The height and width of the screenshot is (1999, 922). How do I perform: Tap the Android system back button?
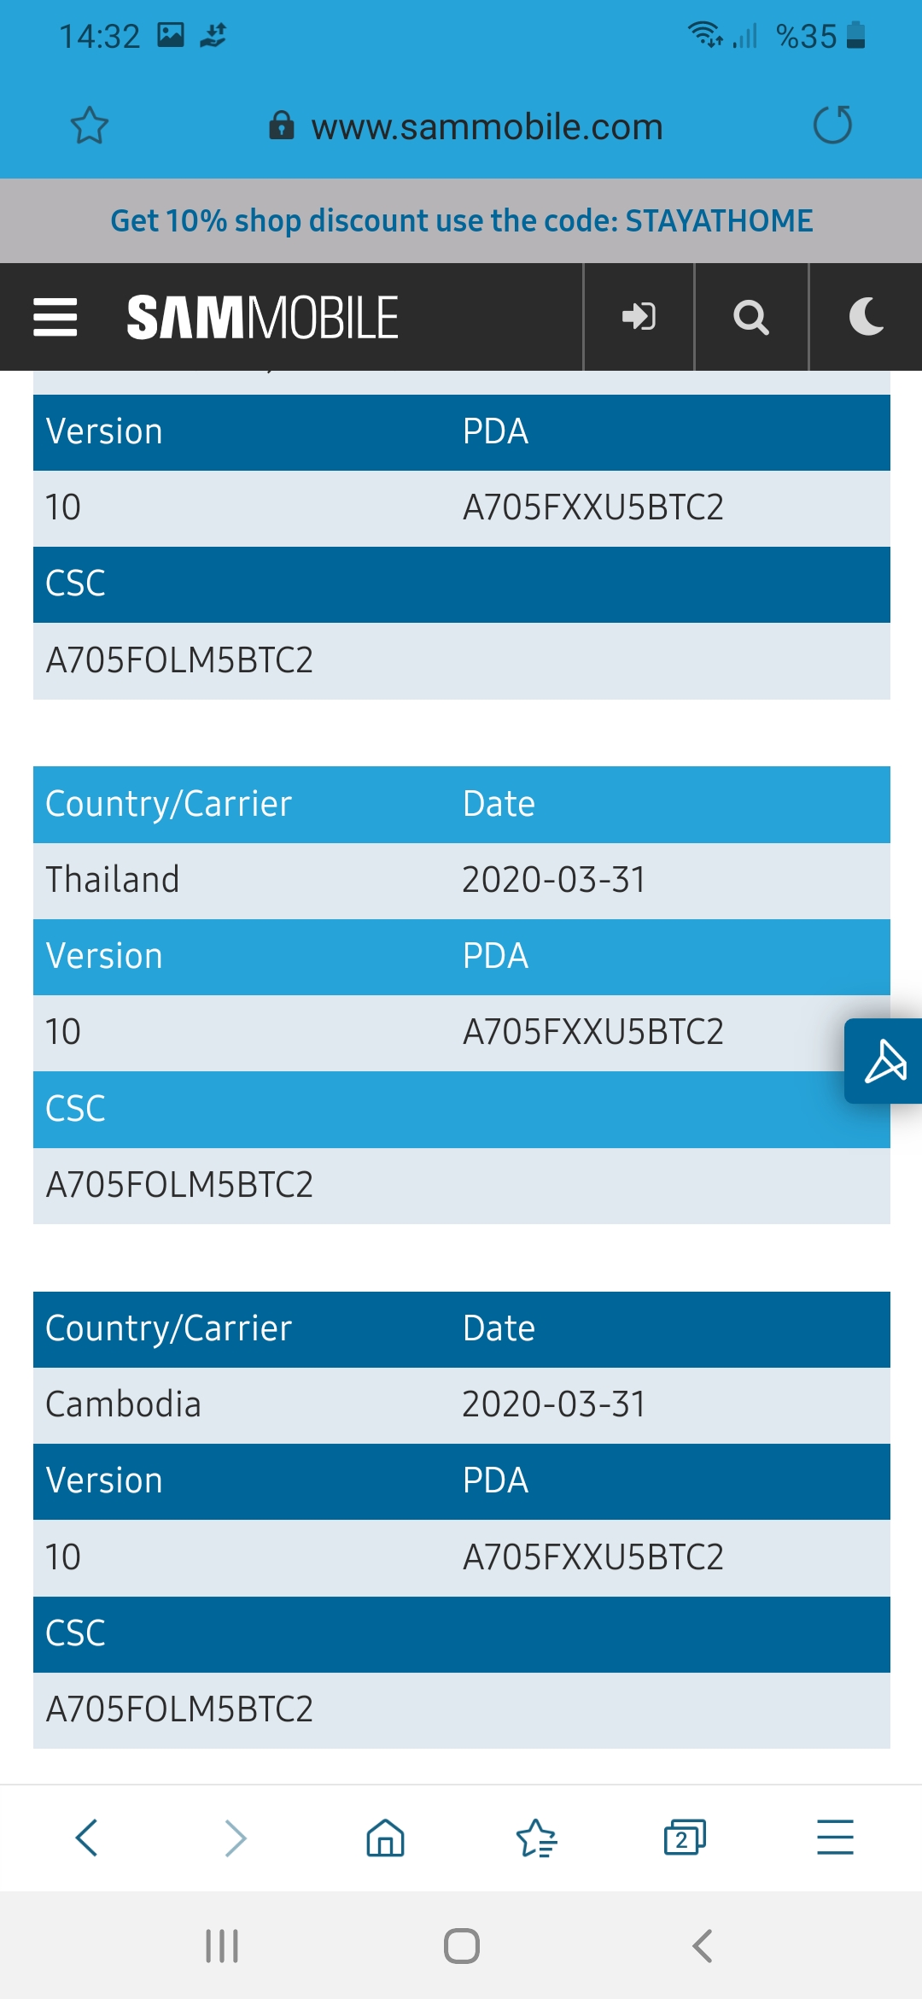702,1946
